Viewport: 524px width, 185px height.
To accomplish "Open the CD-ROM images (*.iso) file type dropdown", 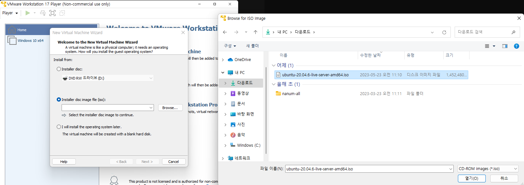I will (488, 169).
